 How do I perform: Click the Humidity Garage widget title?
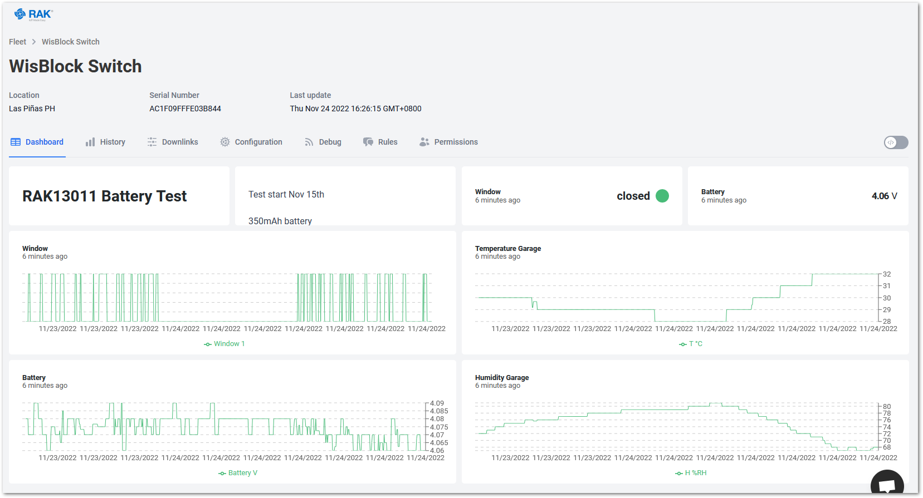(502, 378)
